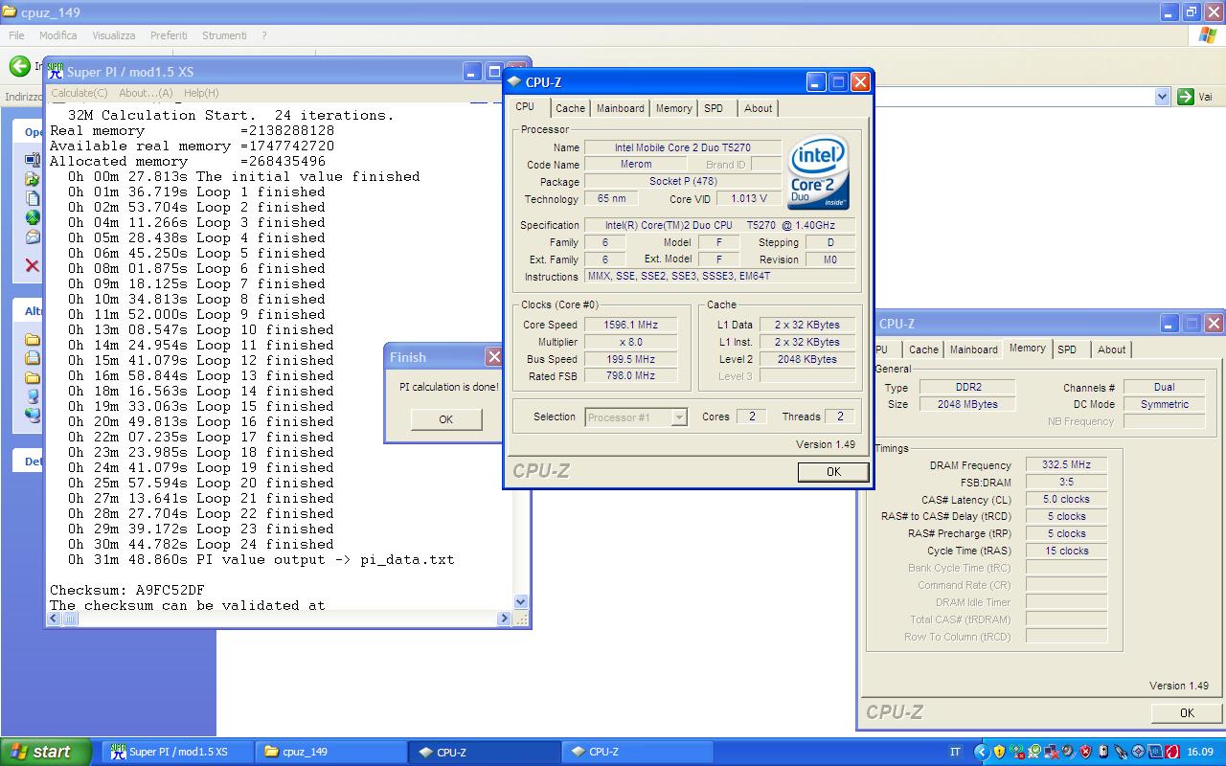Viewport: 1226px width, 766px height.
Task: Open Calculate(C) menu in Super PI
Action: 79,93
